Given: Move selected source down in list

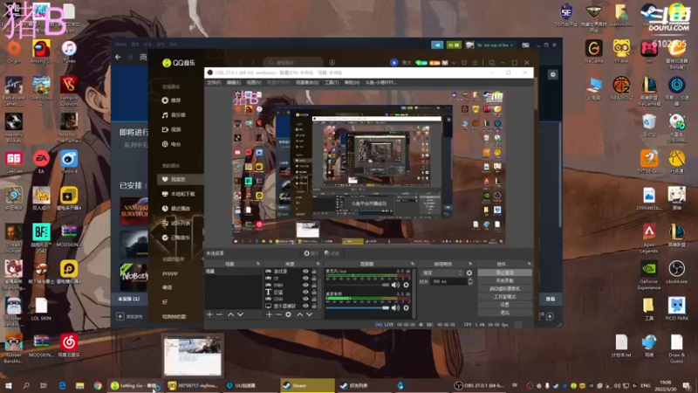Looking at the screenshot, I should [310, 314].
